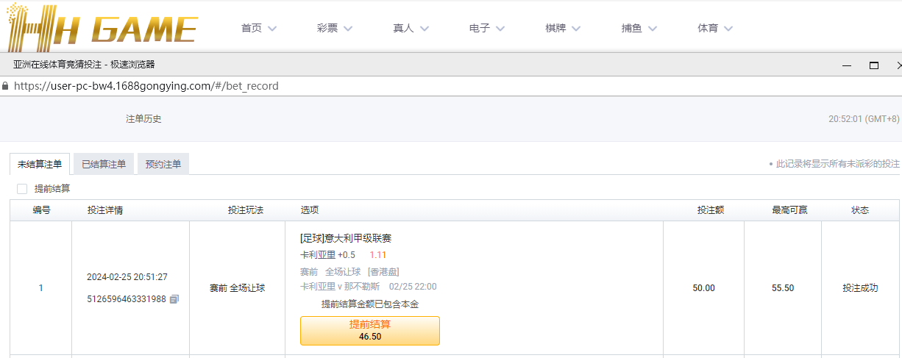Viewport: 902px width, 358px height.
Task: Switch to 已结算注单 tab
Action: [x=104, y=164]
